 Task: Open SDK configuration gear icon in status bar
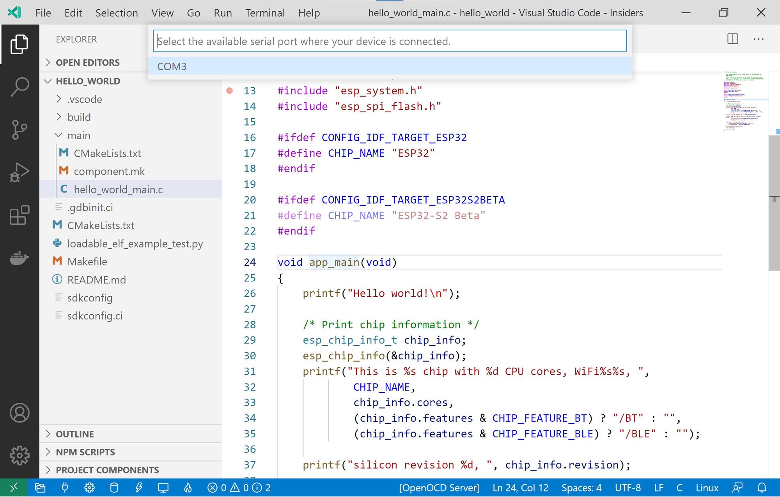point(89,488)
